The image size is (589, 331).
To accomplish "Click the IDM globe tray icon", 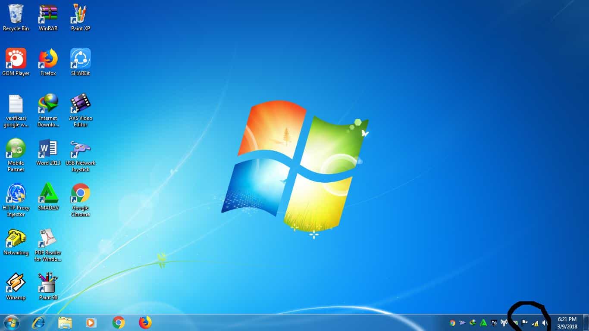I will [x=473, y=323].
